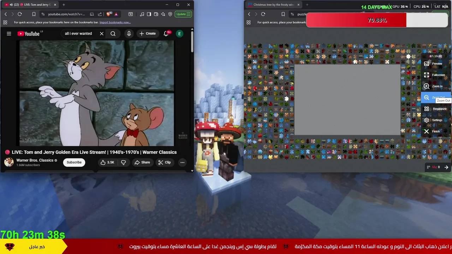Screen dimensions: 452x254
Task: Open a new tab in the puzzle window
Action: tap(307, 5)
